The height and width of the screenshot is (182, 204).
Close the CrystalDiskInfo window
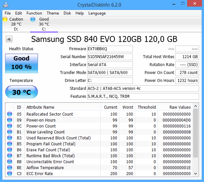[x=194, y=3]
